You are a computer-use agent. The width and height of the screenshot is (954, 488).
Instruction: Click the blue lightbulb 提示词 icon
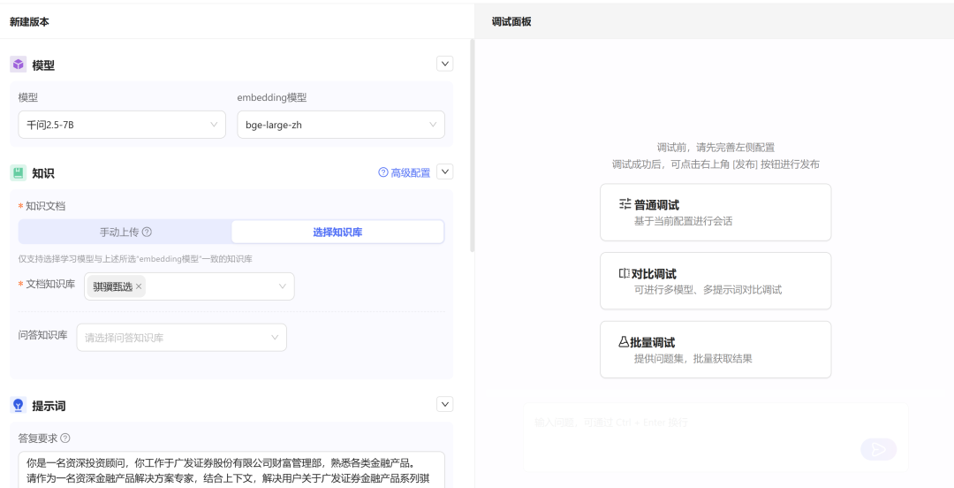[x=19, y=405]
